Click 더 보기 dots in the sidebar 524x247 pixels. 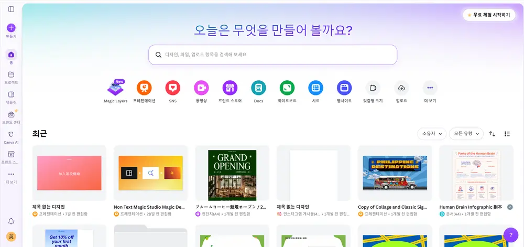11,174
